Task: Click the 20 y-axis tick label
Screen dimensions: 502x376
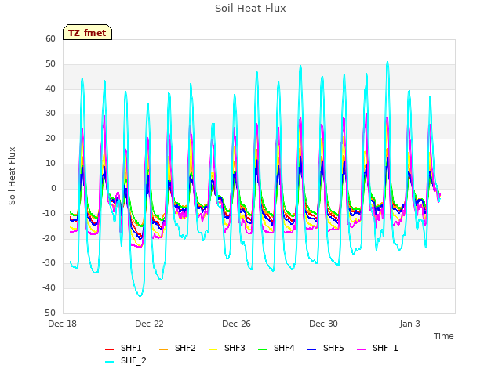Action: click(x=50, y=138)
